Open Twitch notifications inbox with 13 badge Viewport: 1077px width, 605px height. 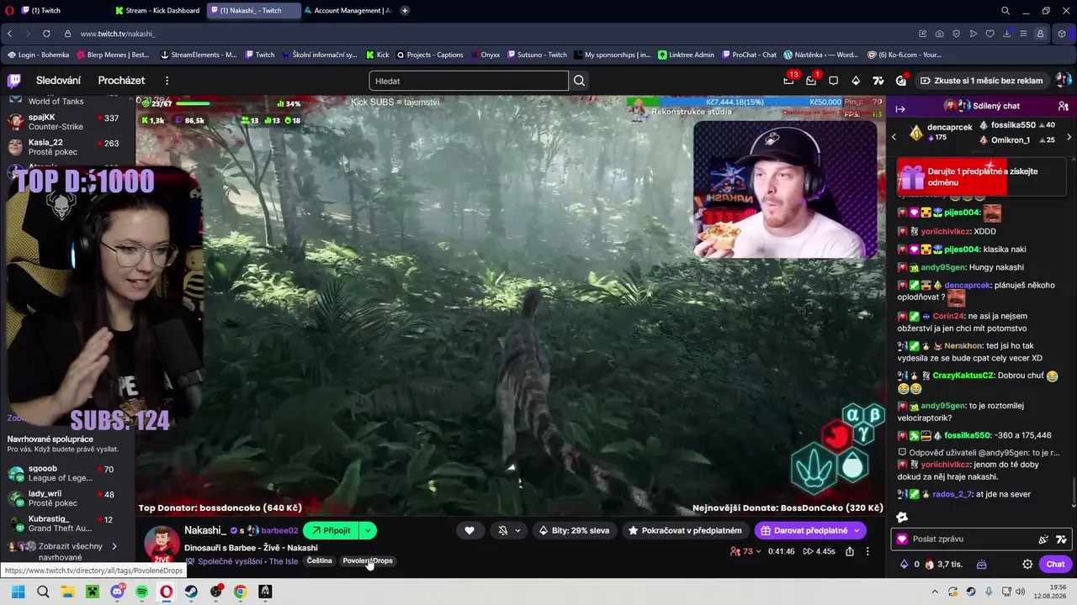pos(789,81)
